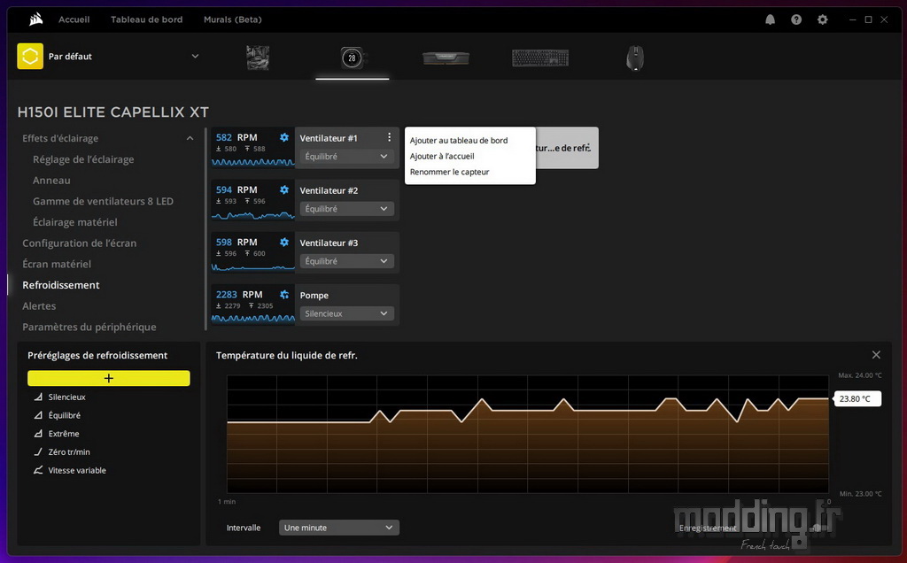Open the Ventilateur #3 Équilibré dropdown
The image size is (907, 563).
pos(346,261)
